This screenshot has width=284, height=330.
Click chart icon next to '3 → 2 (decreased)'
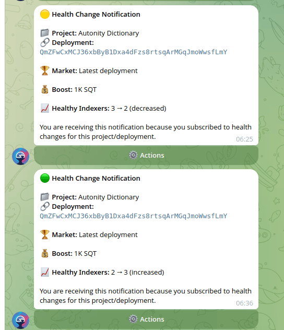tap(44, 108)
